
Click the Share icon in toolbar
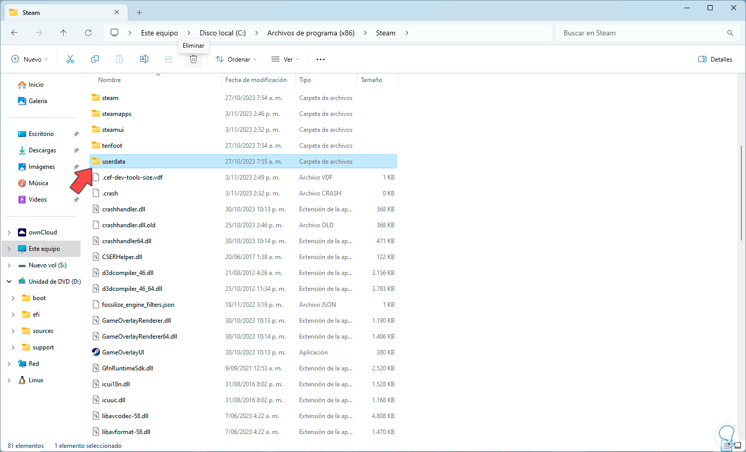(x=169, y=60)
